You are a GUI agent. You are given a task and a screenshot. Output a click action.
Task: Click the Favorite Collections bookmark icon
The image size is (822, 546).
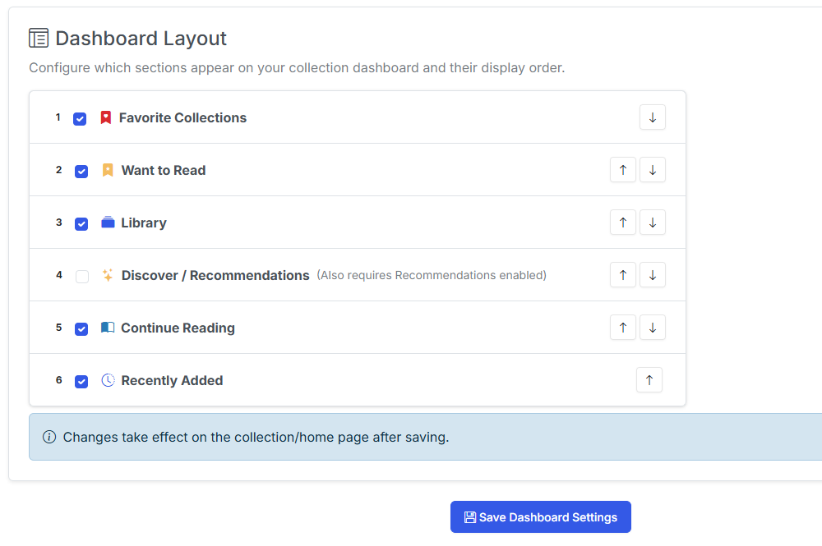tap(105, 117)
